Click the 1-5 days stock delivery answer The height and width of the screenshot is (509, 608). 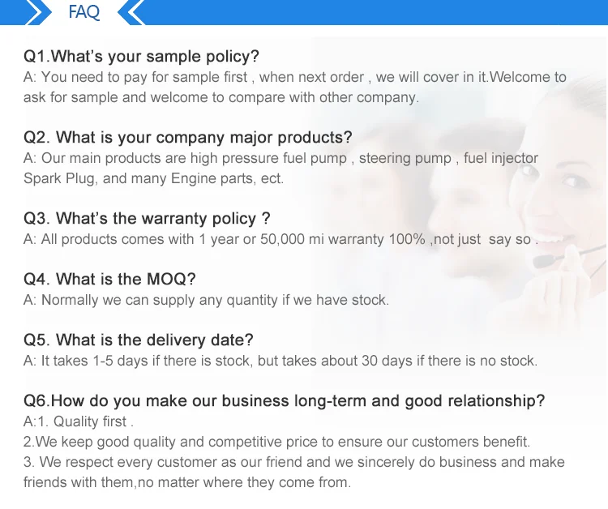click(280, 361)
